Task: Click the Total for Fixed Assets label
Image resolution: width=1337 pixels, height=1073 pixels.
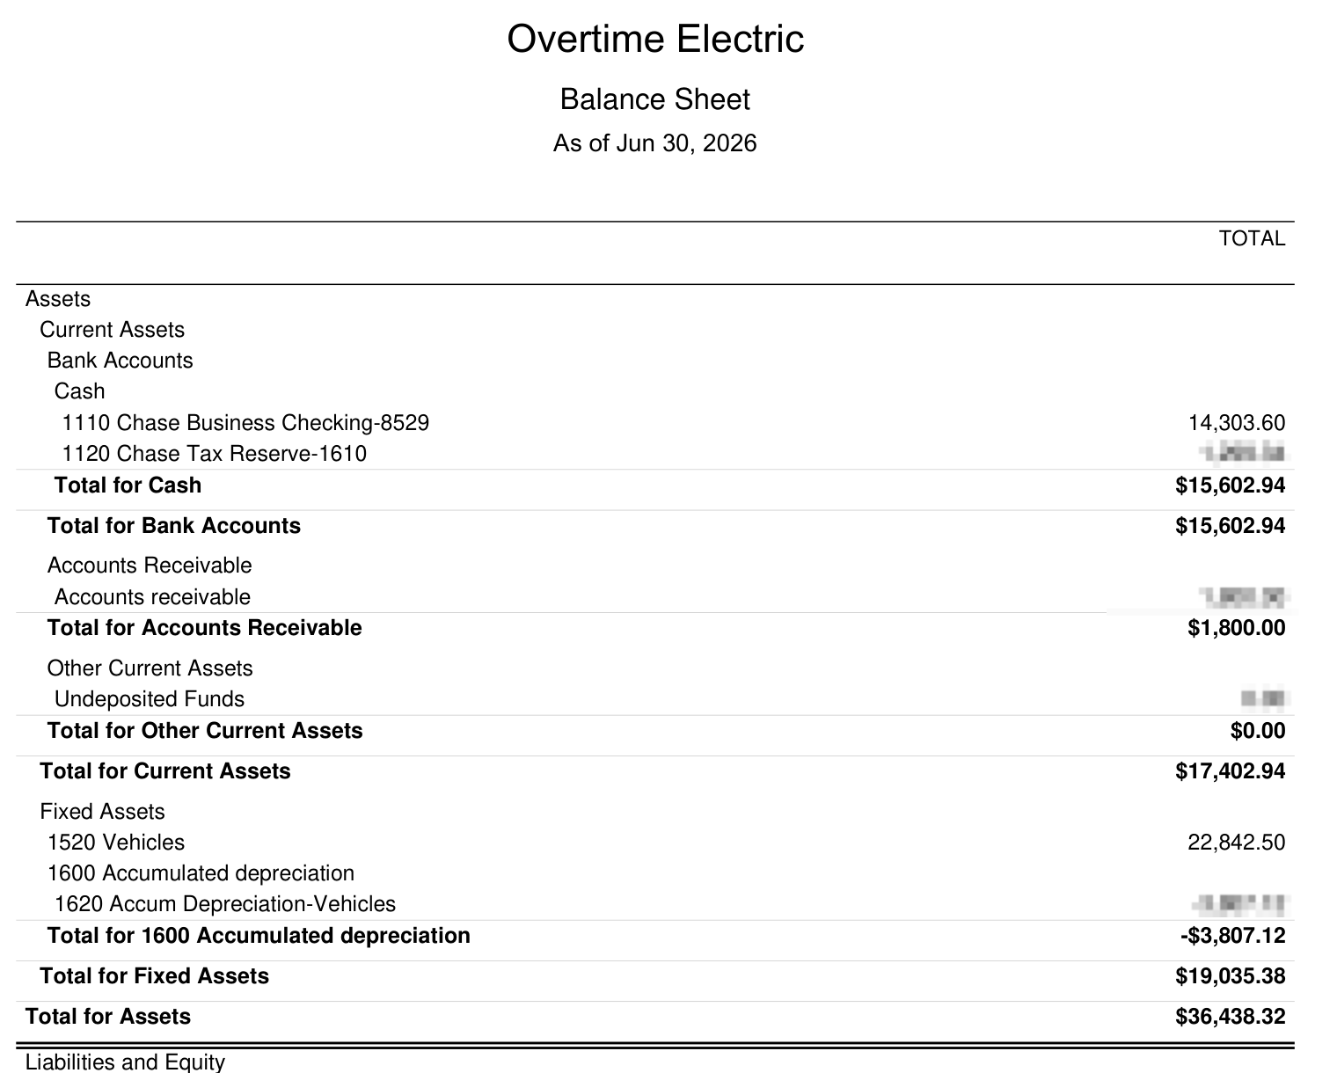Action: coord(155,976)
